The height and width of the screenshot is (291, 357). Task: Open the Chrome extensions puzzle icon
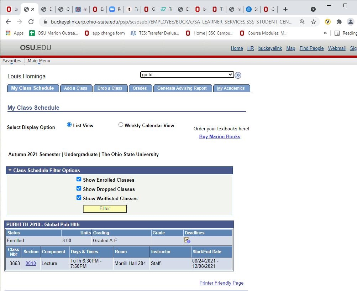pos(339,22)
